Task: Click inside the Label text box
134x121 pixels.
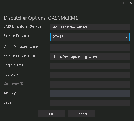Action: [90, 103]
